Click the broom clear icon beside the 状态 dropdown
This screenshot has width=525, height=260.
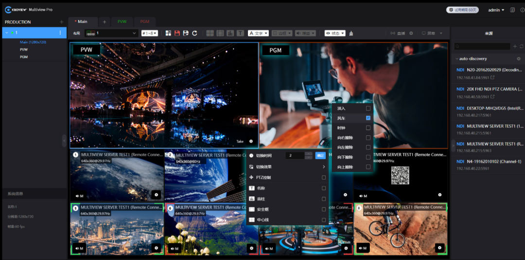coord(351,33)
